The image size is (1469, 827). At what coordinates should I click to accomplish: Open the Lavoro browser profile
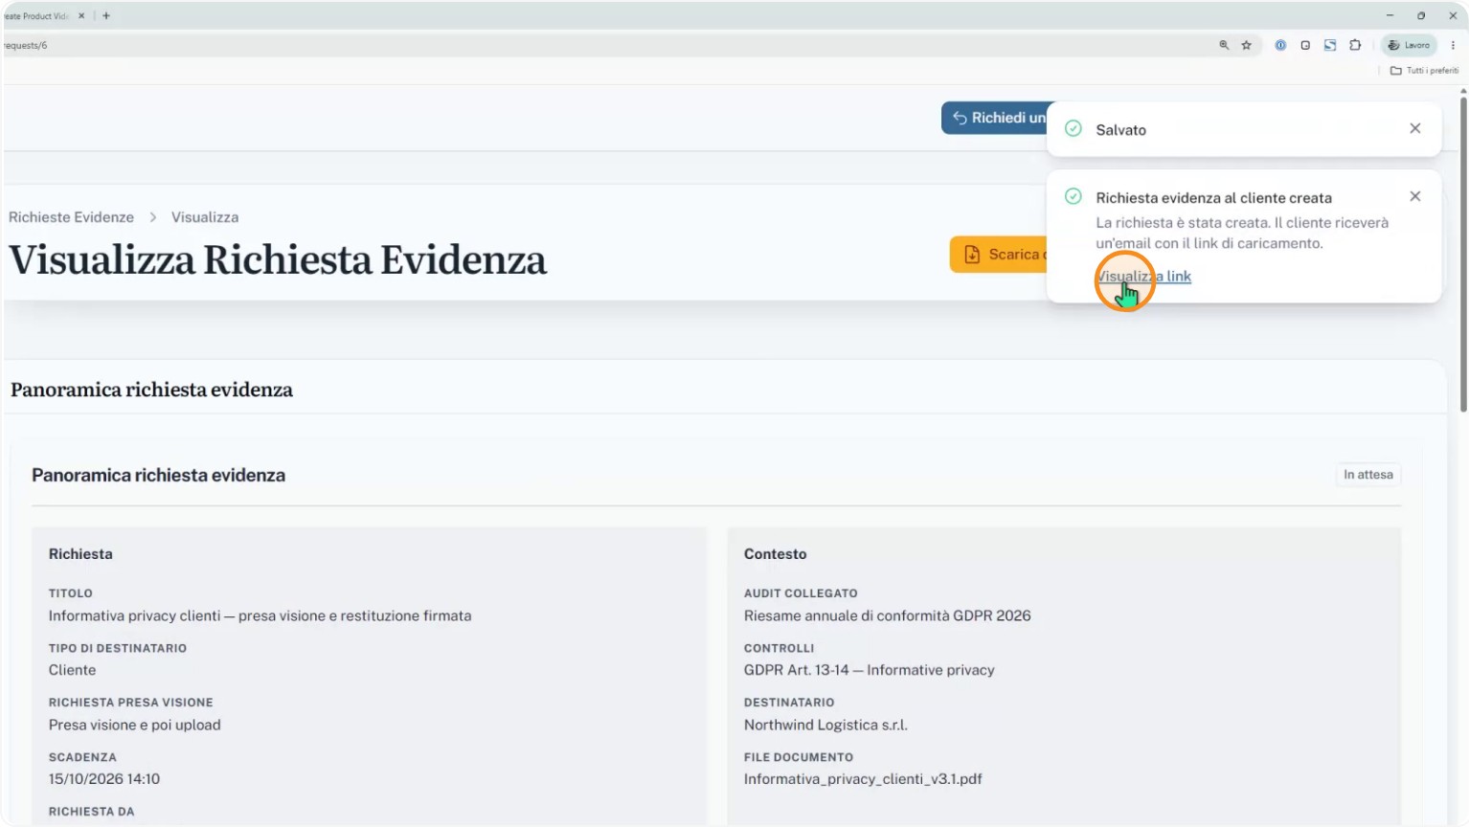[x=1409, y=45]
